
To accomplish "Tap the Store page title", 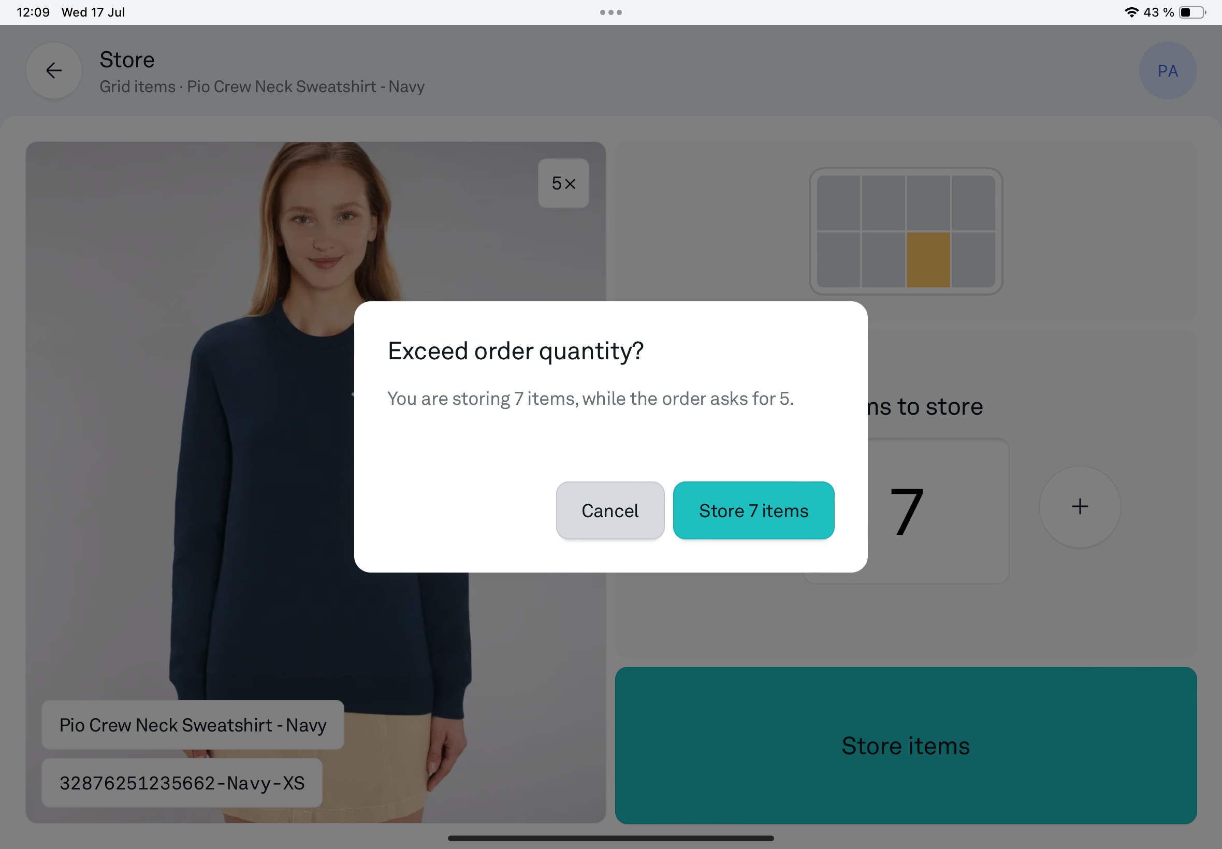I will [127, 60].
